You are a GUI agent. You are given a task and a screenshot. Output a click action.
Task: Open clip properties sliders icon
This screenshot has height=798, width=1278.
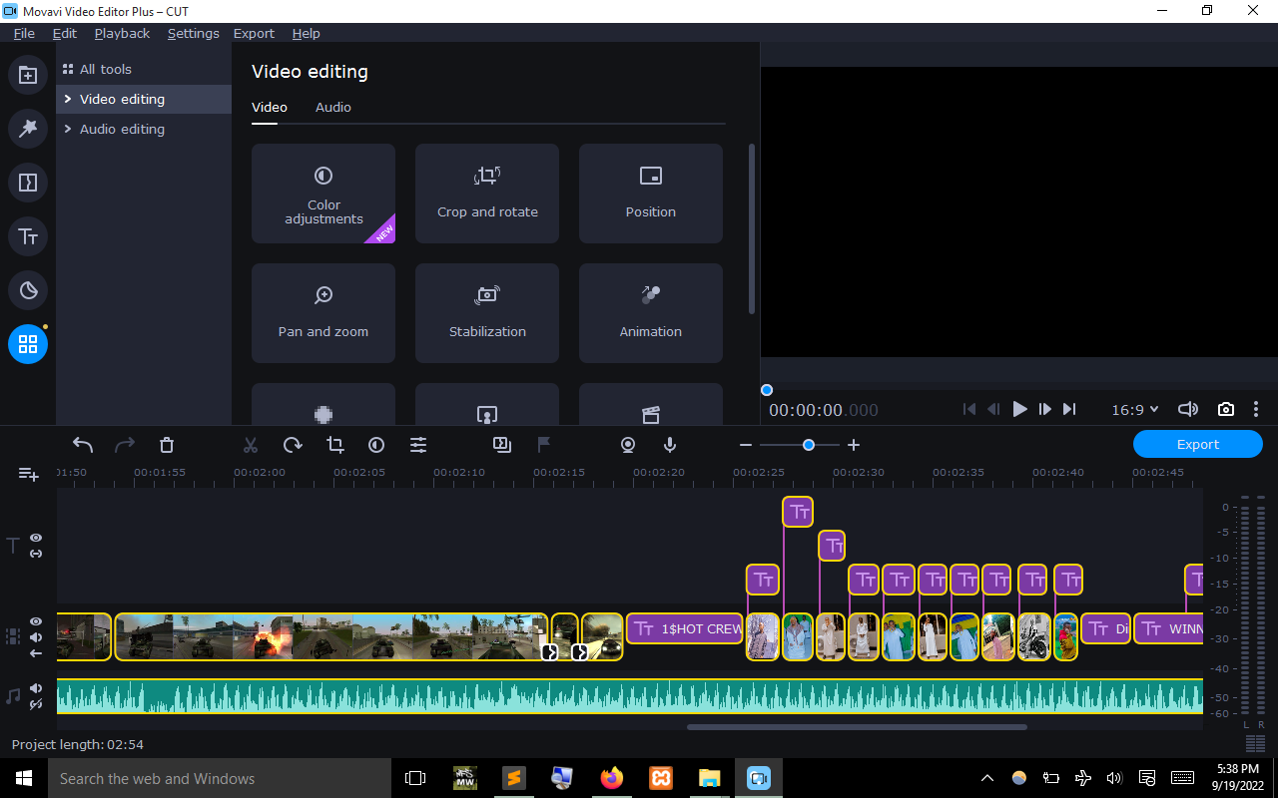(x=418, y=445)
